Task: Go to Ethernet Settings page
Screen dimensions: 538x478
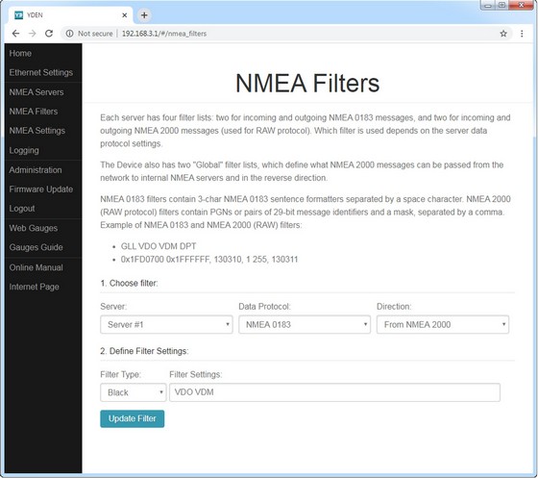Action: pos(40,72)
